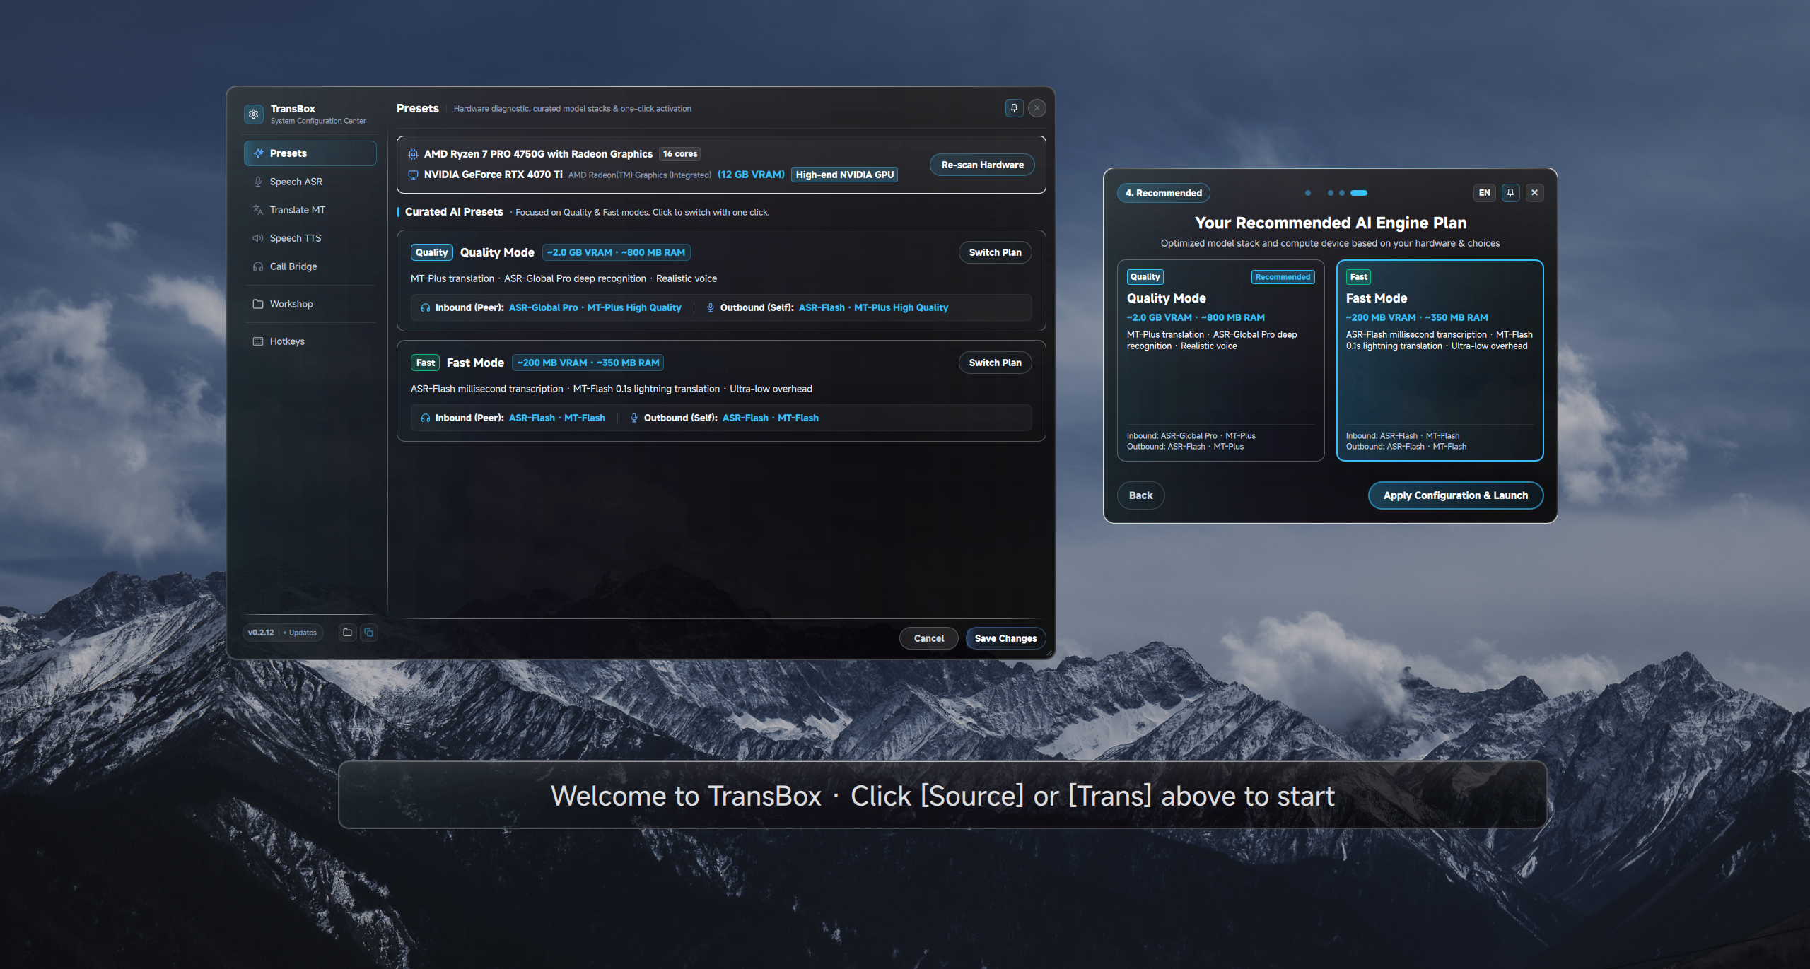This screenshot has height=969, width=1810.
Task: Open Workshop from the sidebar
Action: [310, 304]
